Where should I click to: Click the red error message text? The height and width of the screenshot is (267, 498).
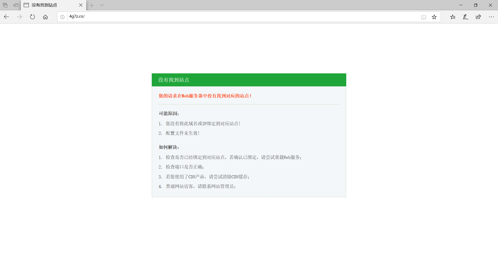tap(205, 96)
